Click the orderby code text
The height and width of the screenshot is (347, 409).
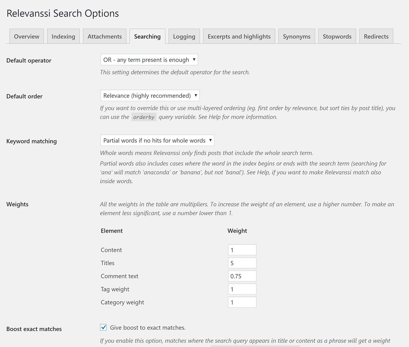point(144,117)
